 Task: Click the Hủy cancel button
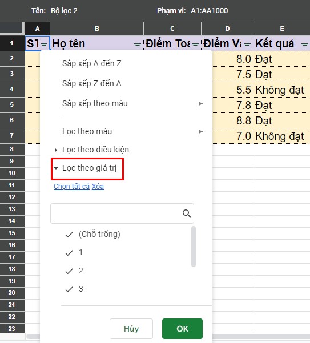[131, 329]
